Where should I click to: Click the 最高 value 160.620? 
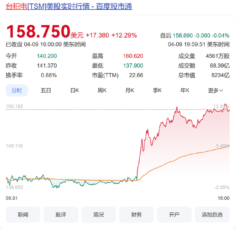click(x=133, y=56)
